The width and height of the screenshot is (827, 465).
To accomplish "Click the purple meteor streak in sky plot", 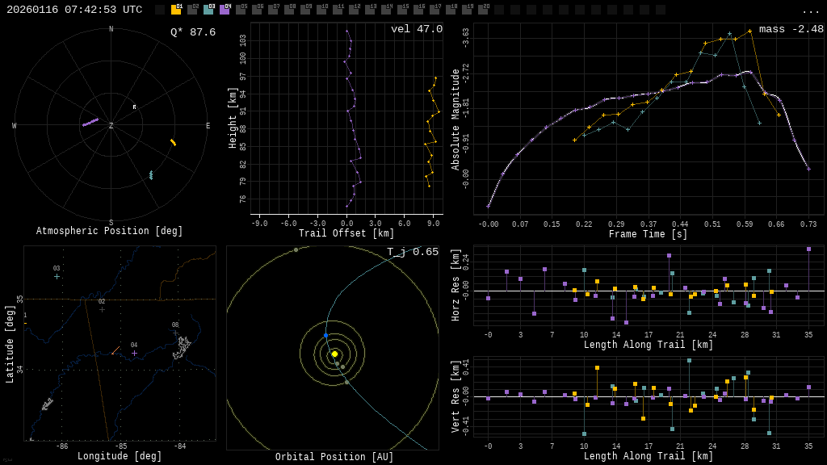I will pos(90,122).
